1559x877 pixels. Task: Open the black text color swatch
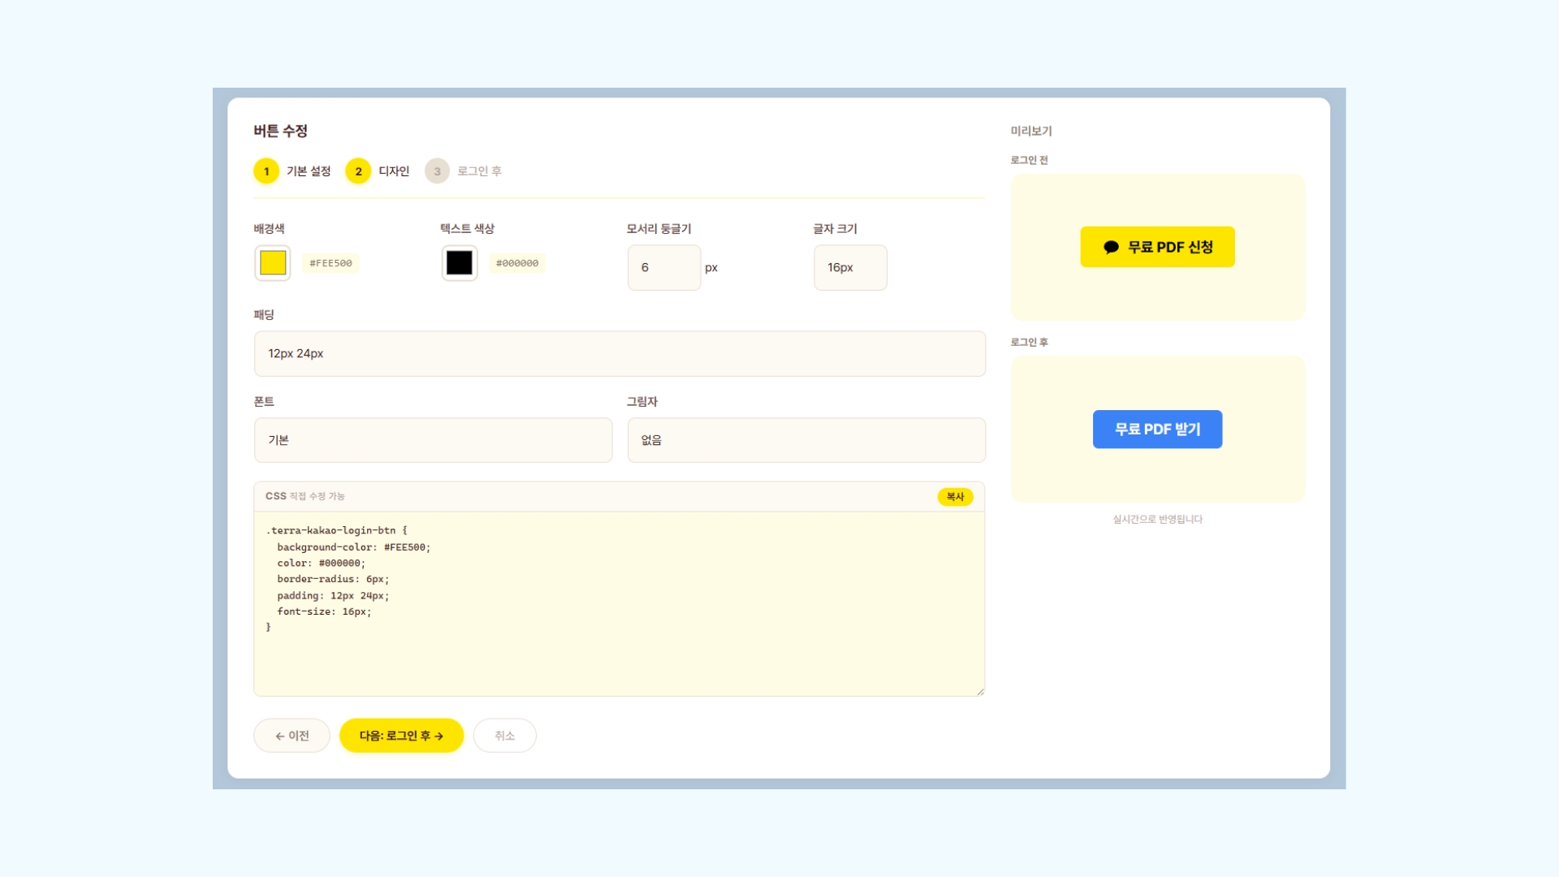coord(460,263)
